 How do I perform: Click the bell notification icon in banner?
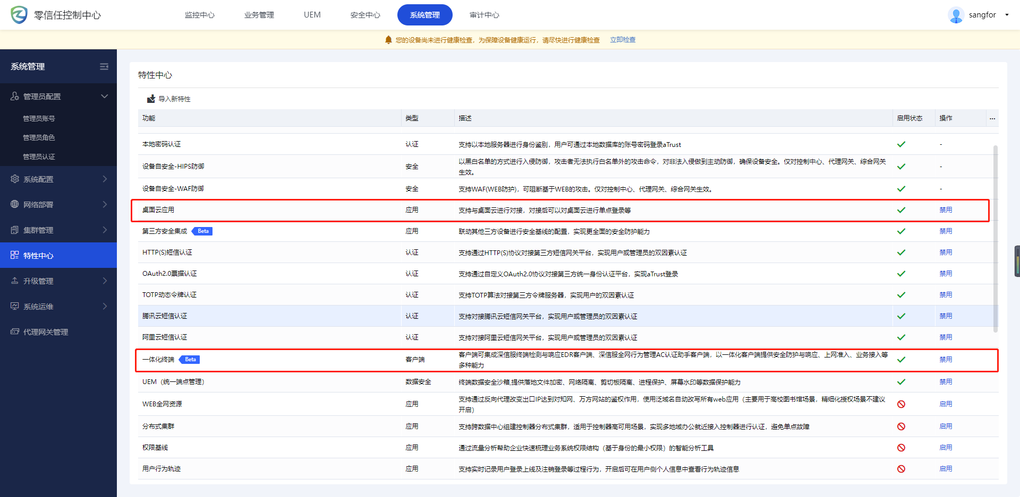(388, 40)
